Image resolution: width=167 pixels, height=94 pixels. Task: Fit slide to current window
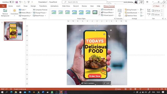coord(165,89)
